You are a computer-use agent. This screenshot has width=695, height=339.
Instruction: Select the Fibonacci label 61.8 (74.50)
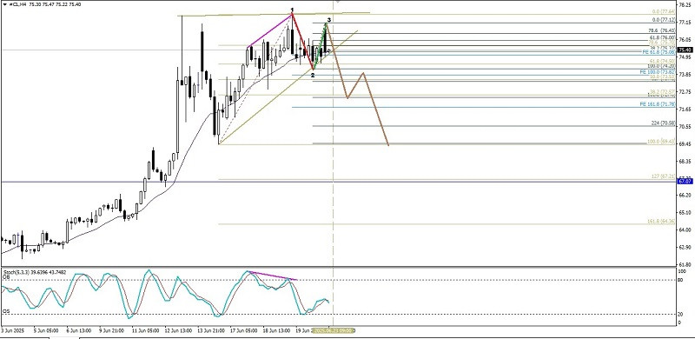click(x=661, y=61)
